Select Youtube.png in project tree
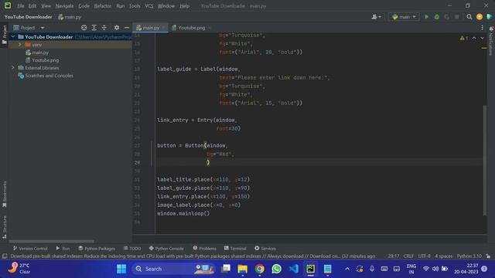 [45, 60]
